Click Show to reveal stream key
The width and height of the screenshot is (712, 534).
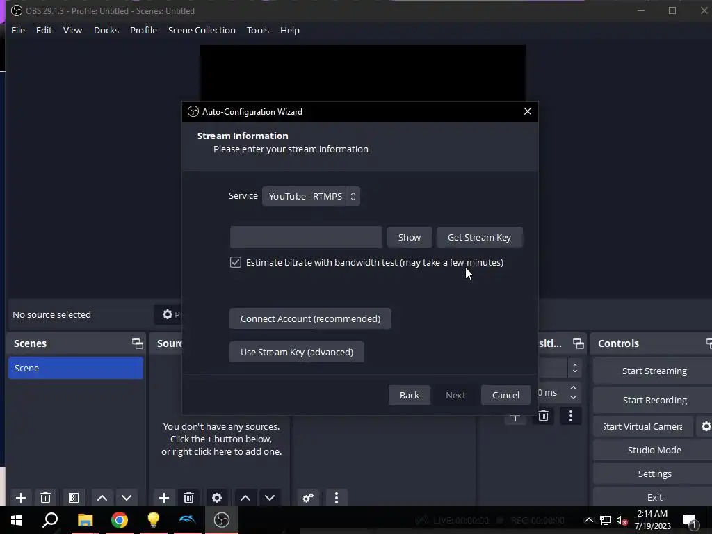coord(409,238)
